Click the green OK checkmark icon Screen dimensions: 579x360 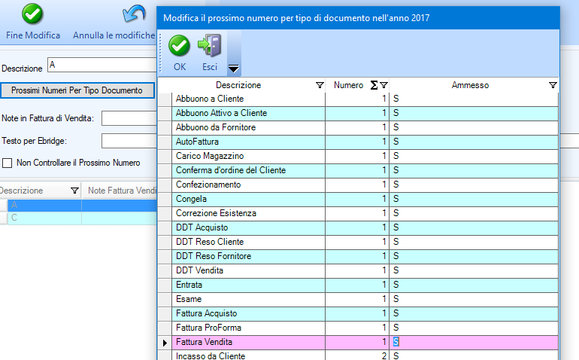179,47
